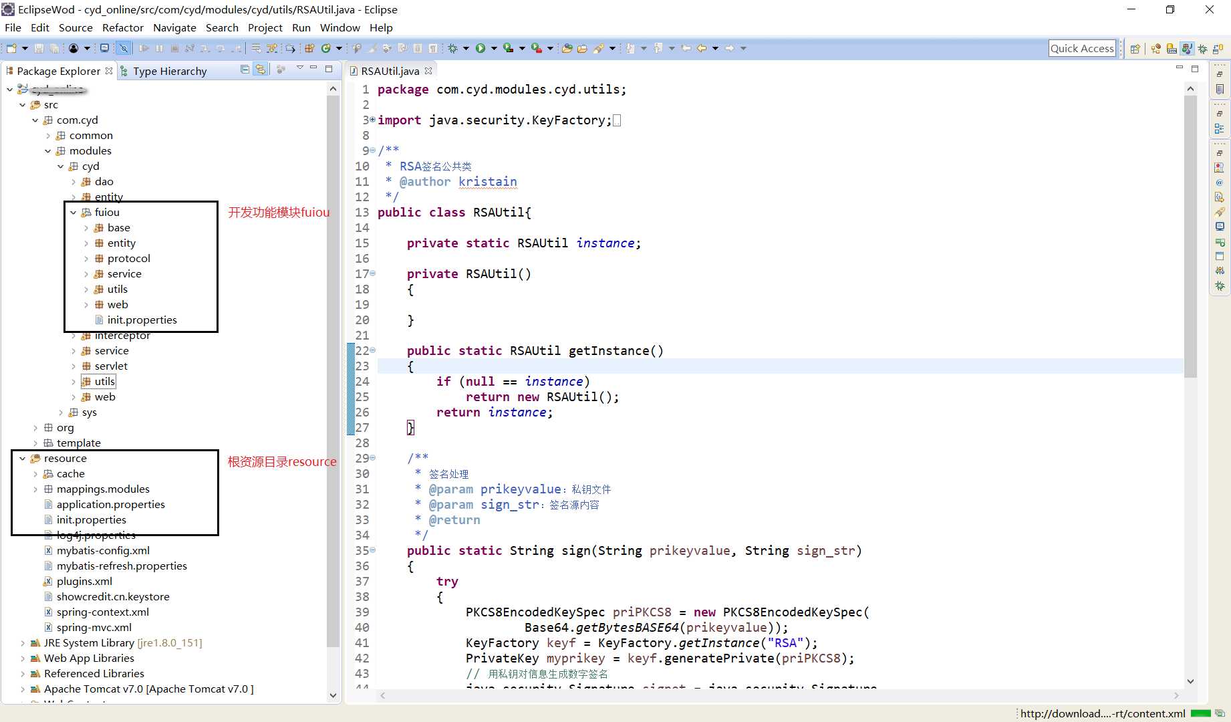Click the New Java Class green icon
1231x722 pixels.
pos(326,48)
